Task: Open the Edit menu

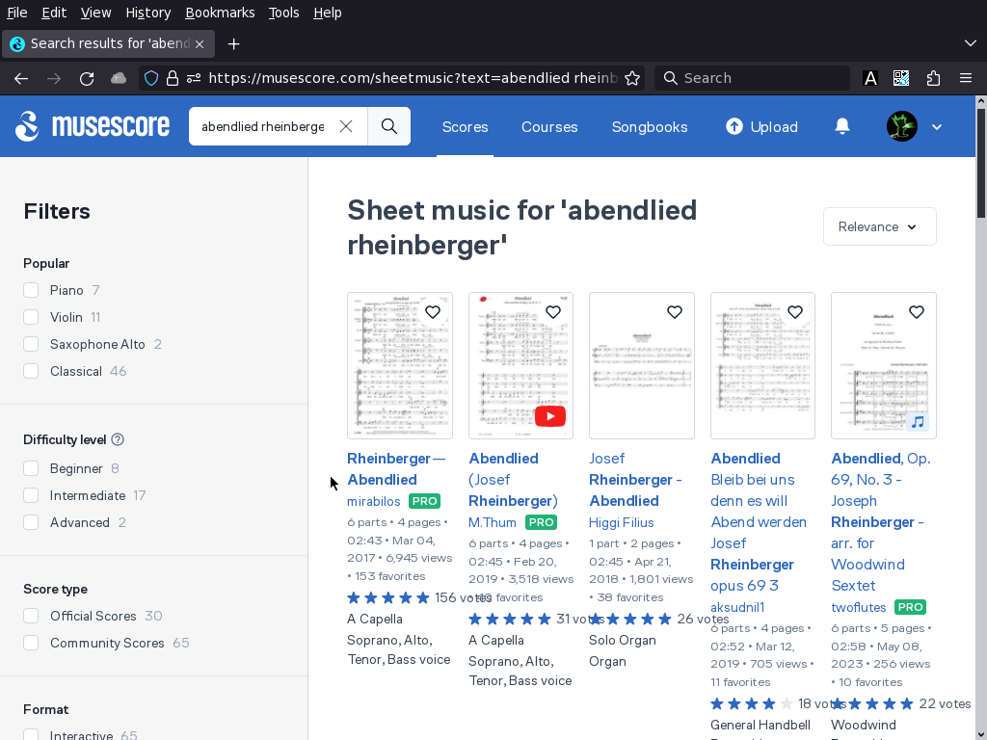Action: click(54, 13)
